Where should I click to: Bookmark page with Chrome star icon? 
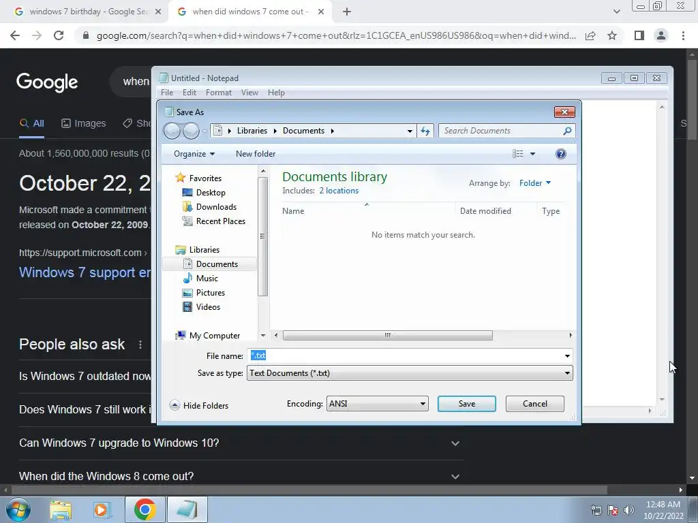click(612, 35)
